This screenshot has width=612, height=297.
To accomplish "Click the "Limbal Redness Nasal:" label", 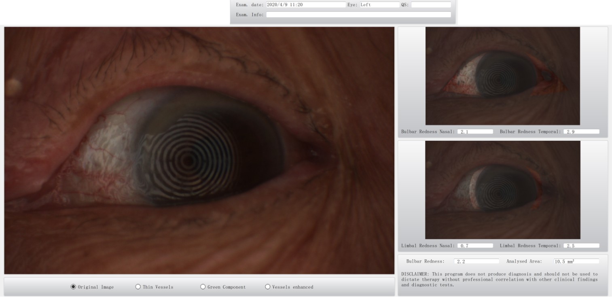I will pyautogui.click(x=428, y=246).
